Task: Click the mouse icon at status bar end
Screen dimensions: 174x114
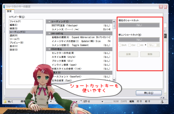Action: pyautogui.click(x=162, y=102)
